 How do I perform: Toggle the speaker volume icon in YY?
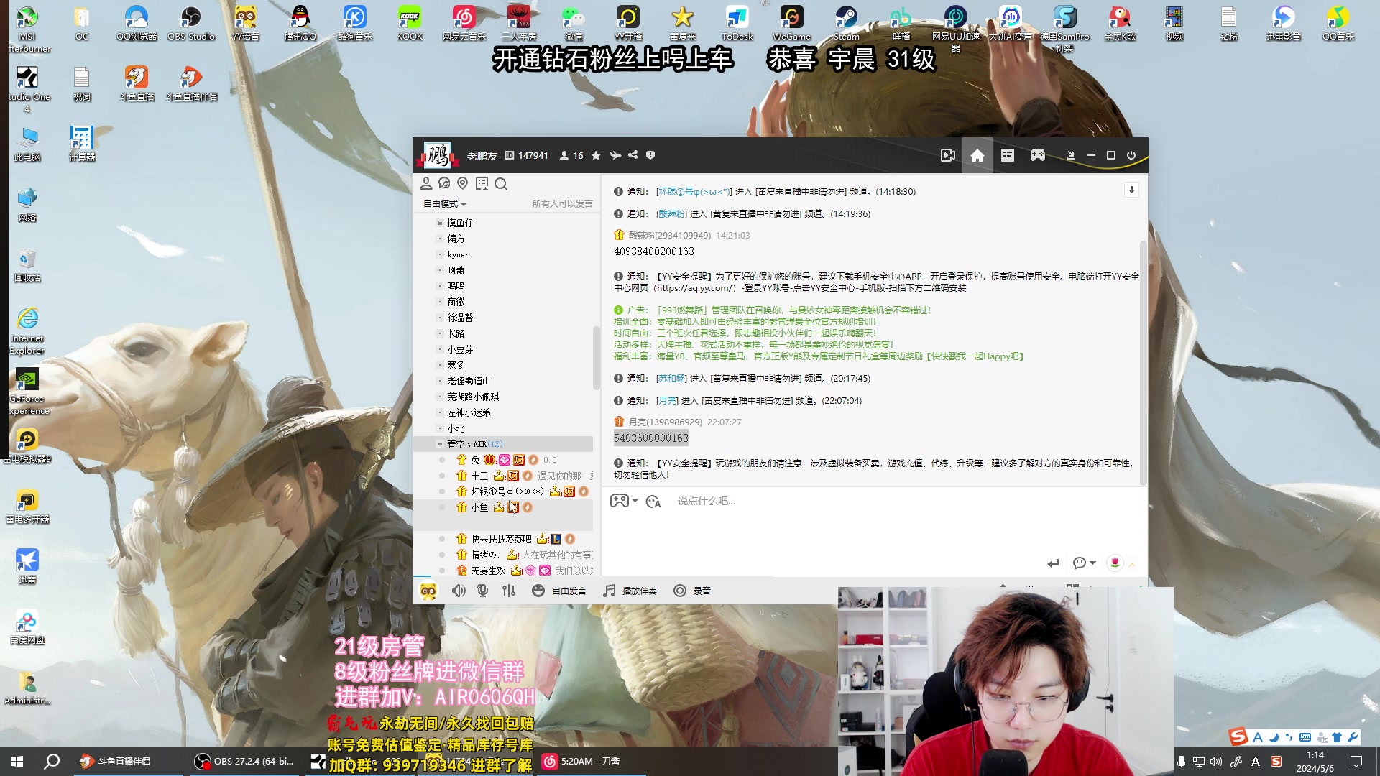459,591
